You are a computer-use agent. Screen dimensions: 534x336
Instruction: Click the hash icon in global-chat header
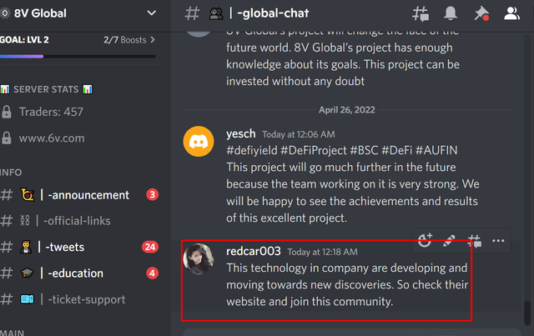192,13
